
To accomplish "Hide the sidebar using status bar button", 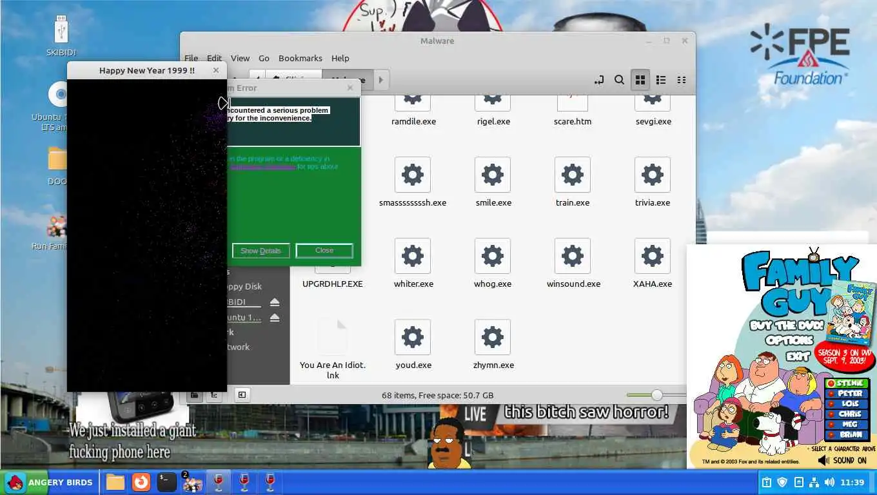I will (x=242, y=394).
